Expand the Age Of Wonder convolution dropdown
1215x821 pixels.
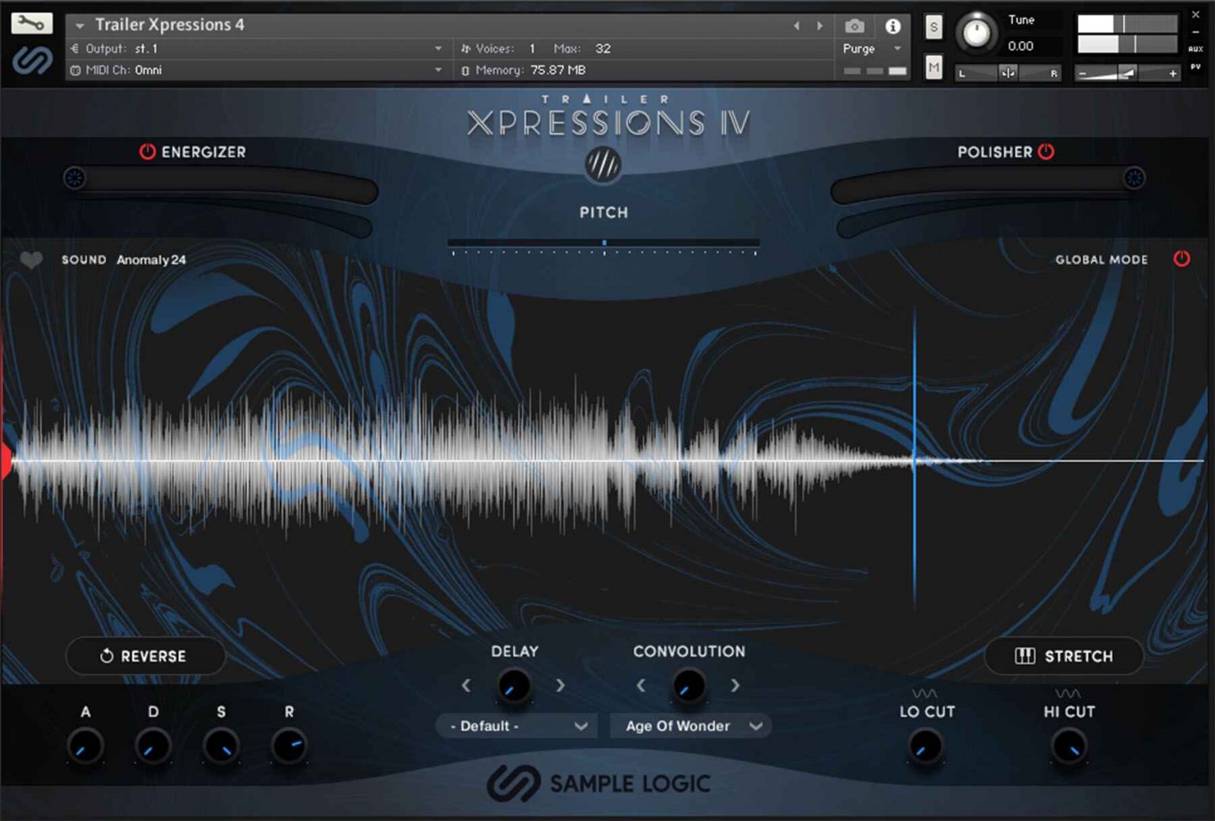(x=690, y=725)
